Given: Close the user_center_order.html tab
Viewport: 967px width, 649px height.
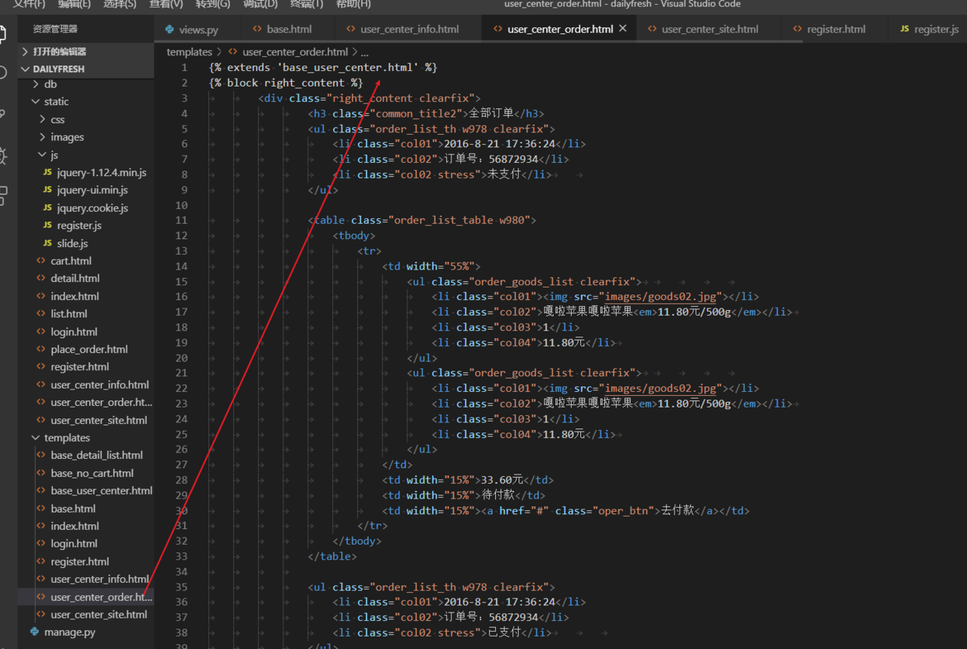Looking at the screenshot, I should pyautogui.click(x=622, y=29).
